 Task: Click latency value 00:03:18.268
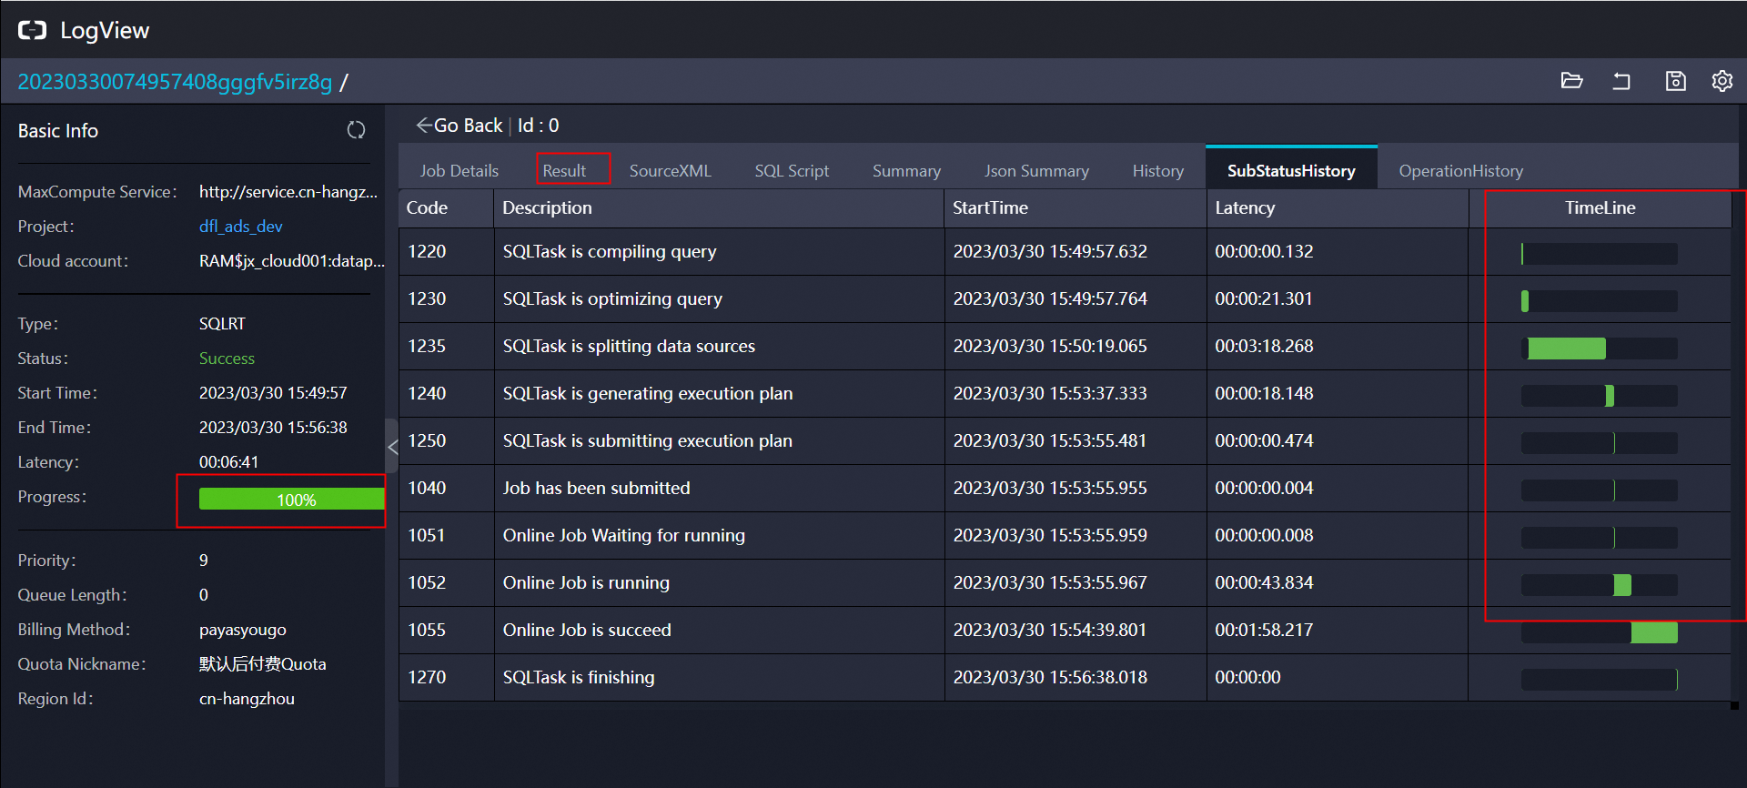click(1264, 347)
